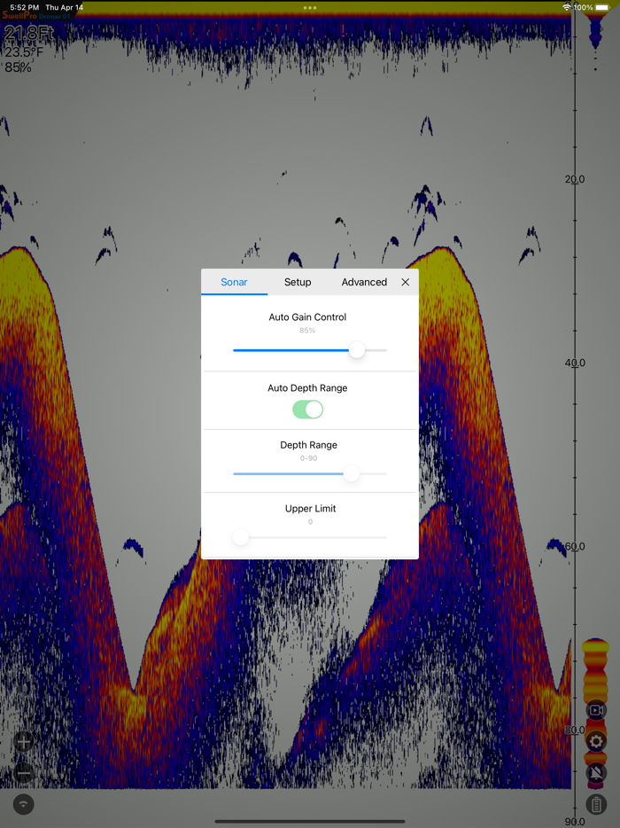Screen dimensions: 620x828
Task: Select the Sonar tab
Action: pyautogui.click(x=234, y=282)
